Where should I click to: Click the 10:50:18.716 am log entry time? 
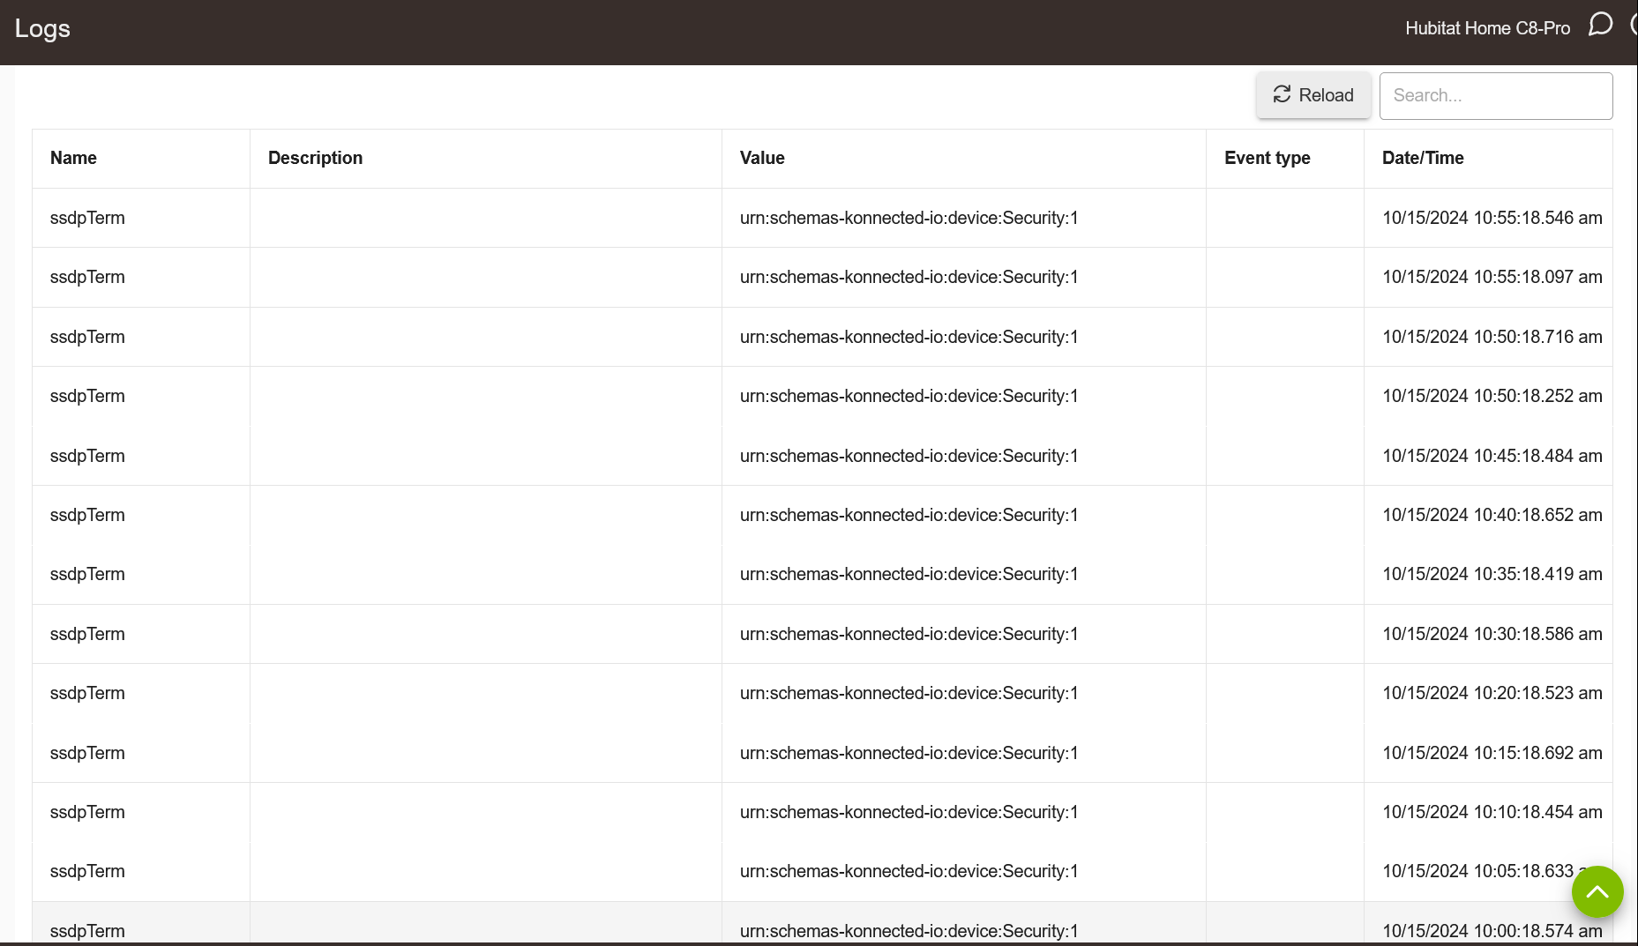[x=1492, y=337]
